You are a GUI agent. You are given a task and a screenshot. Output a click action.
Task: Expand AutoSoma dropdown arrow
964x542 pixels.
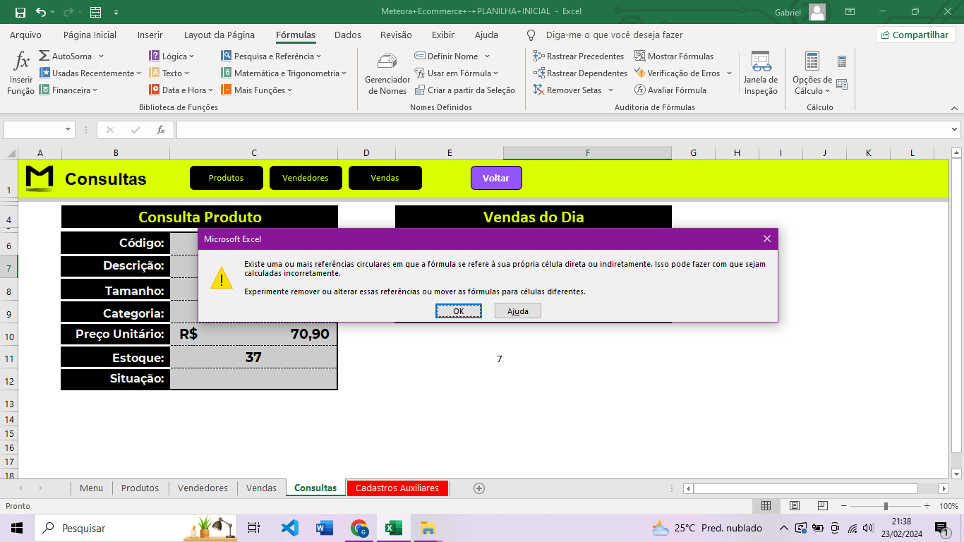(x=101, y=56)
